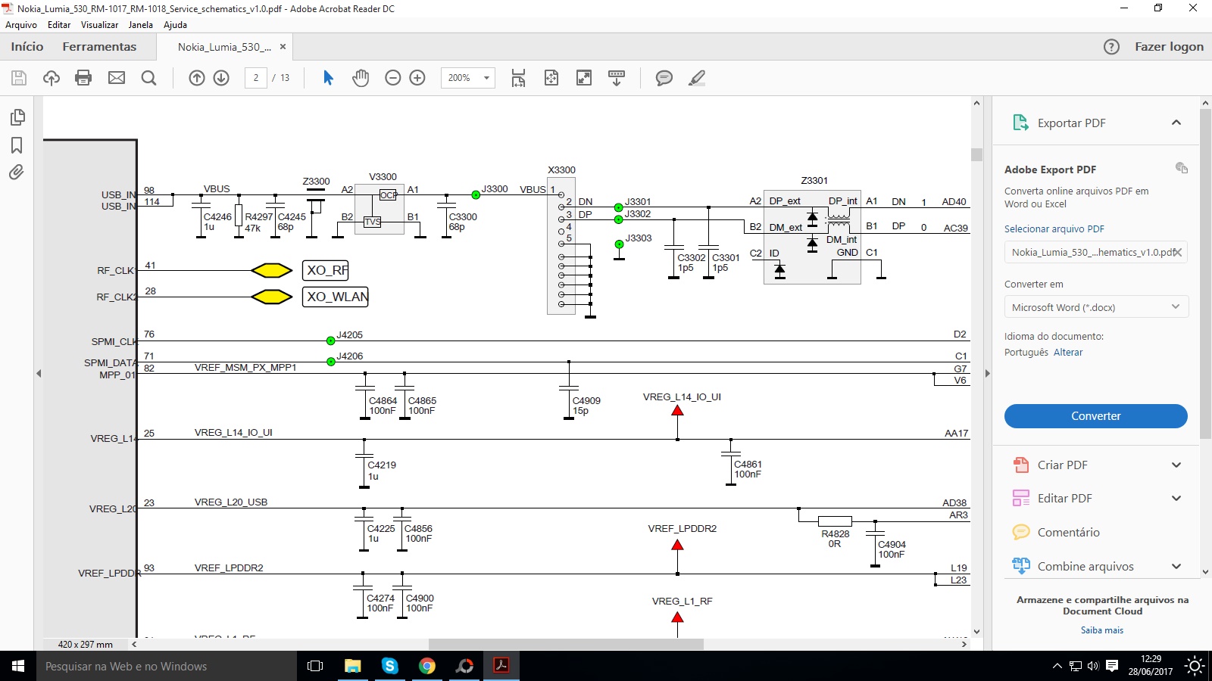
Task: Open Google Chrome from the taskbar
Action: coord(427,666)
